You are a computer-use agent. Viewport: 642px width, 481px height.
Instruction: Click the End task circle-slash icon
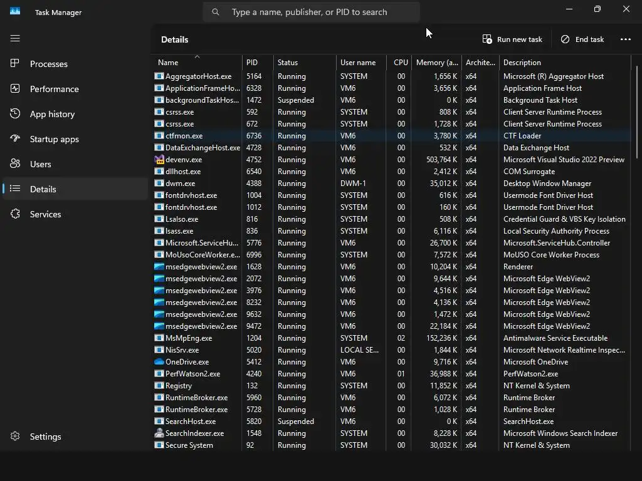(x=565, y=39)
